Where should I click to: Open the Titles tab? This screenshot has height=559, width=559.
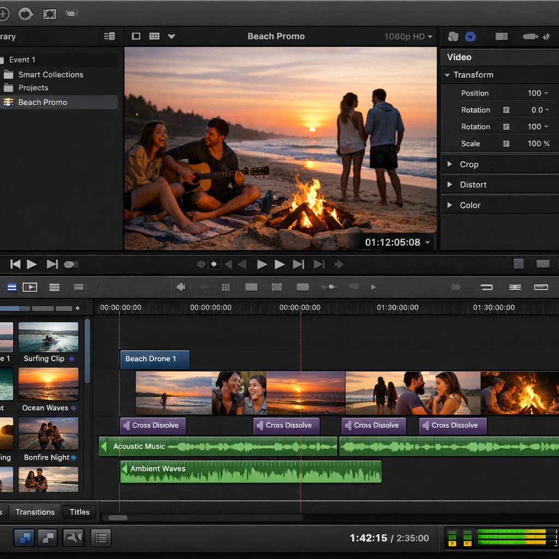point(79,512)
